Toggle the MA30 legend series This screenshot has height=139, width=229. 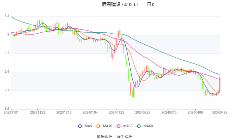coord(124,126)
